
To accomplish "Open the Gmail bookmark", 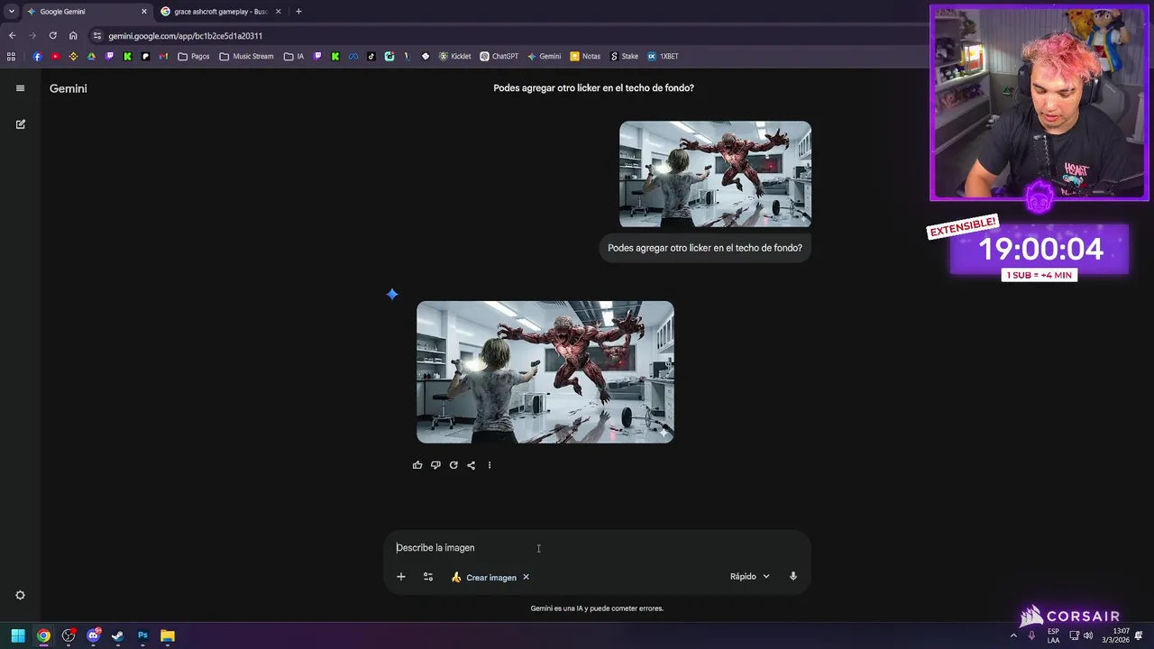I will coord(163,56).
